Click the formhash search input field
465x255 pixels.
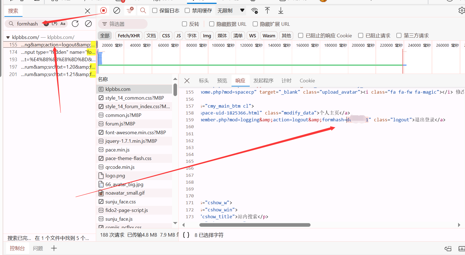pyautogui.click(x=27, y=24)
